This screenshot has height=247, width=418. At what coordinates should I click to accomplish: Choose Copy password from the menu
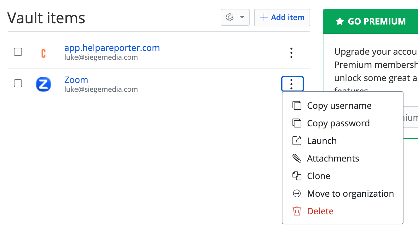click(343, 123)
